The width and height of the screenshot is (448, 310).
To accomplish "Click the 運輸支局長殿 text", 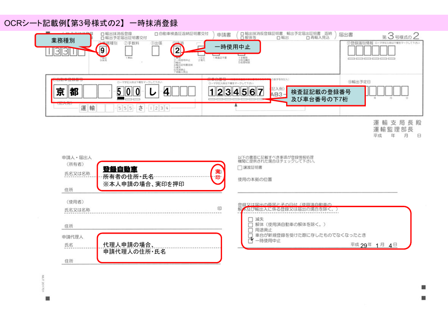I will pyautogui.click(x=397, y=123).
